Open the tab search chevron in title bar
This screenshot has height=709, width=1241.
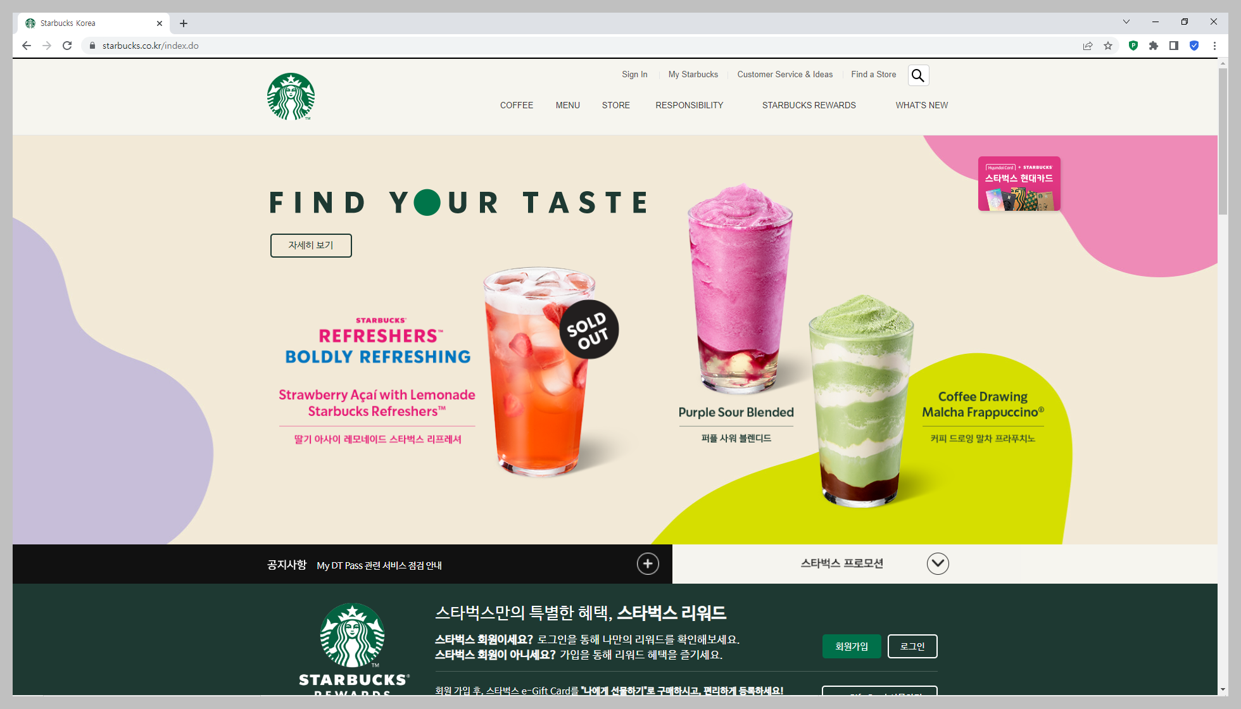1126,22
